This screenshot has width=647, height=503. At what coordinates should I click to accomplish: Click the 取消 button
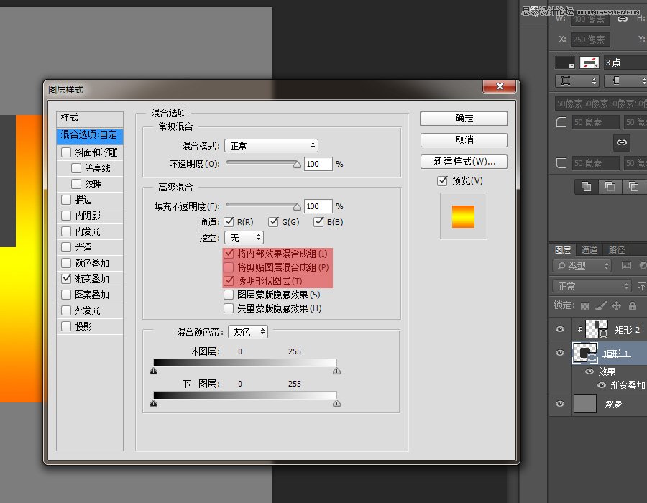(x=464, y=140)
